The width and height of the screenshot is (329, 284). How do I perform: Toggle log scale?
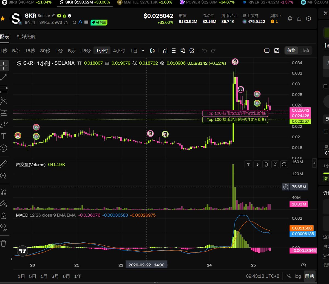298,276
